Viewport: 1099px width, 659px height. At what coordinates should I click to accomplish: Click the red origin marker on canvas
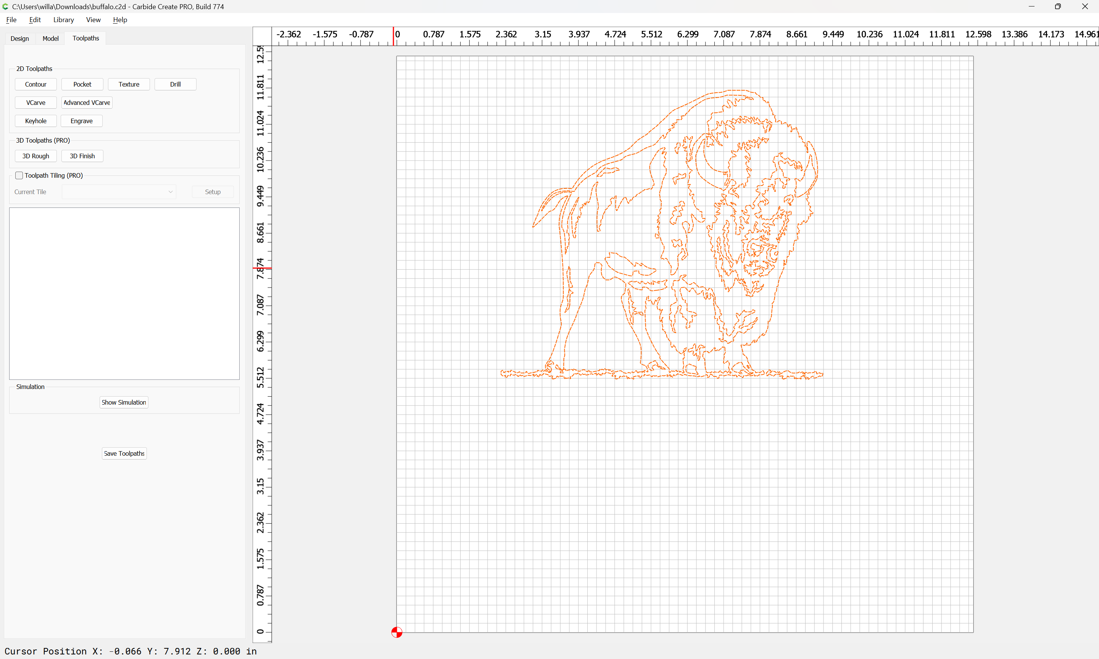point(397,632)
